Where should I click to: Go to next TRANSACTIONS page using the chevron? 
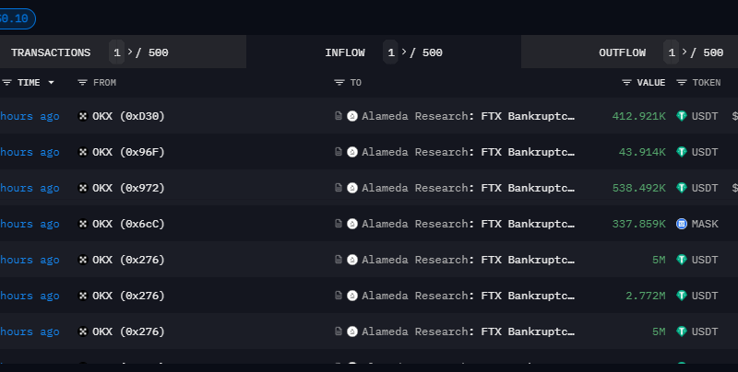pyautogui.click(x=130, y=52)
